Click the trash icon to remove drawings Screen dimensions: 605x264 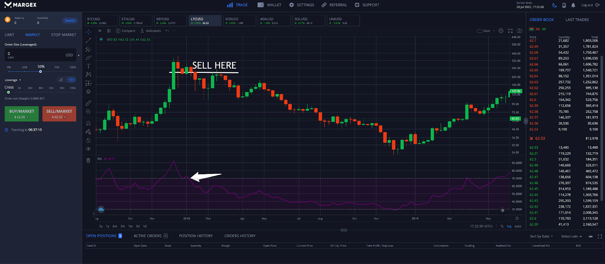[x=88, y=161]
